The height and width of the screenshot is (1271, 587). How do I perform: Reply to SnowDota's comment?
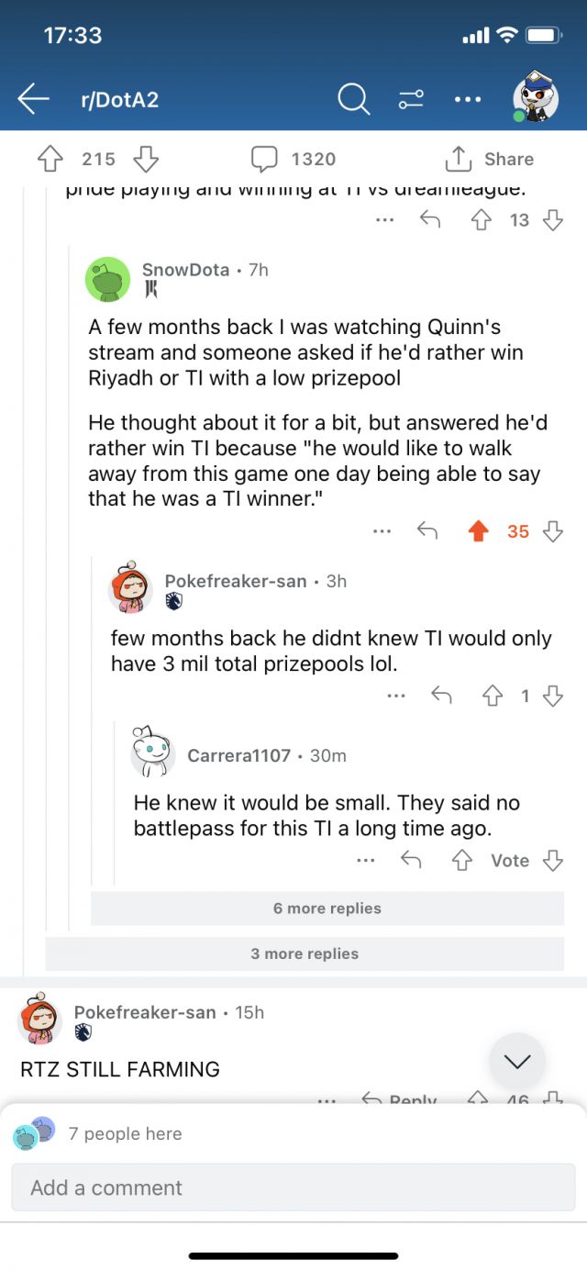click(427, 531)
